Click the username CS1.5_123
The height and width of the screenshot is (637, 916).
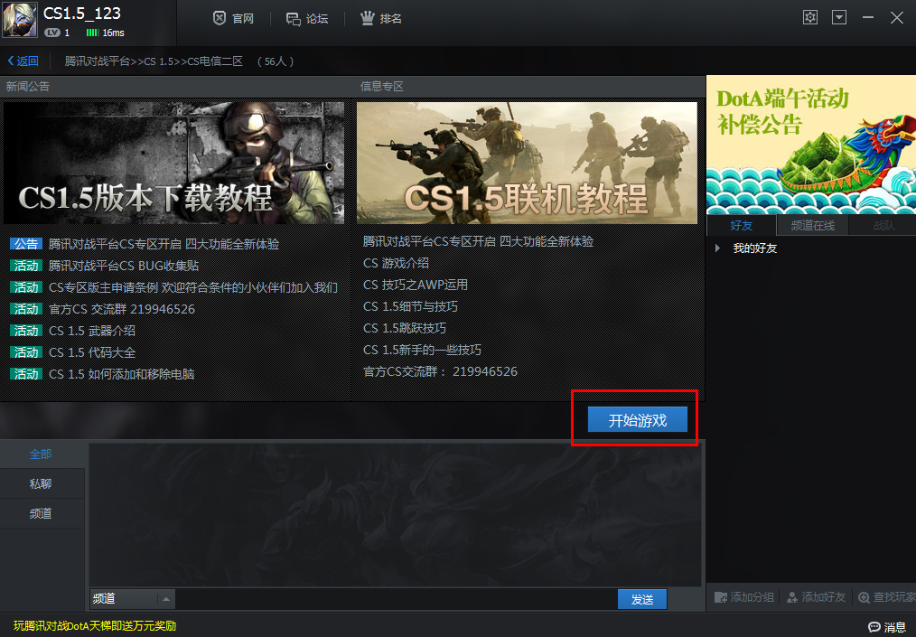[82, 14]
